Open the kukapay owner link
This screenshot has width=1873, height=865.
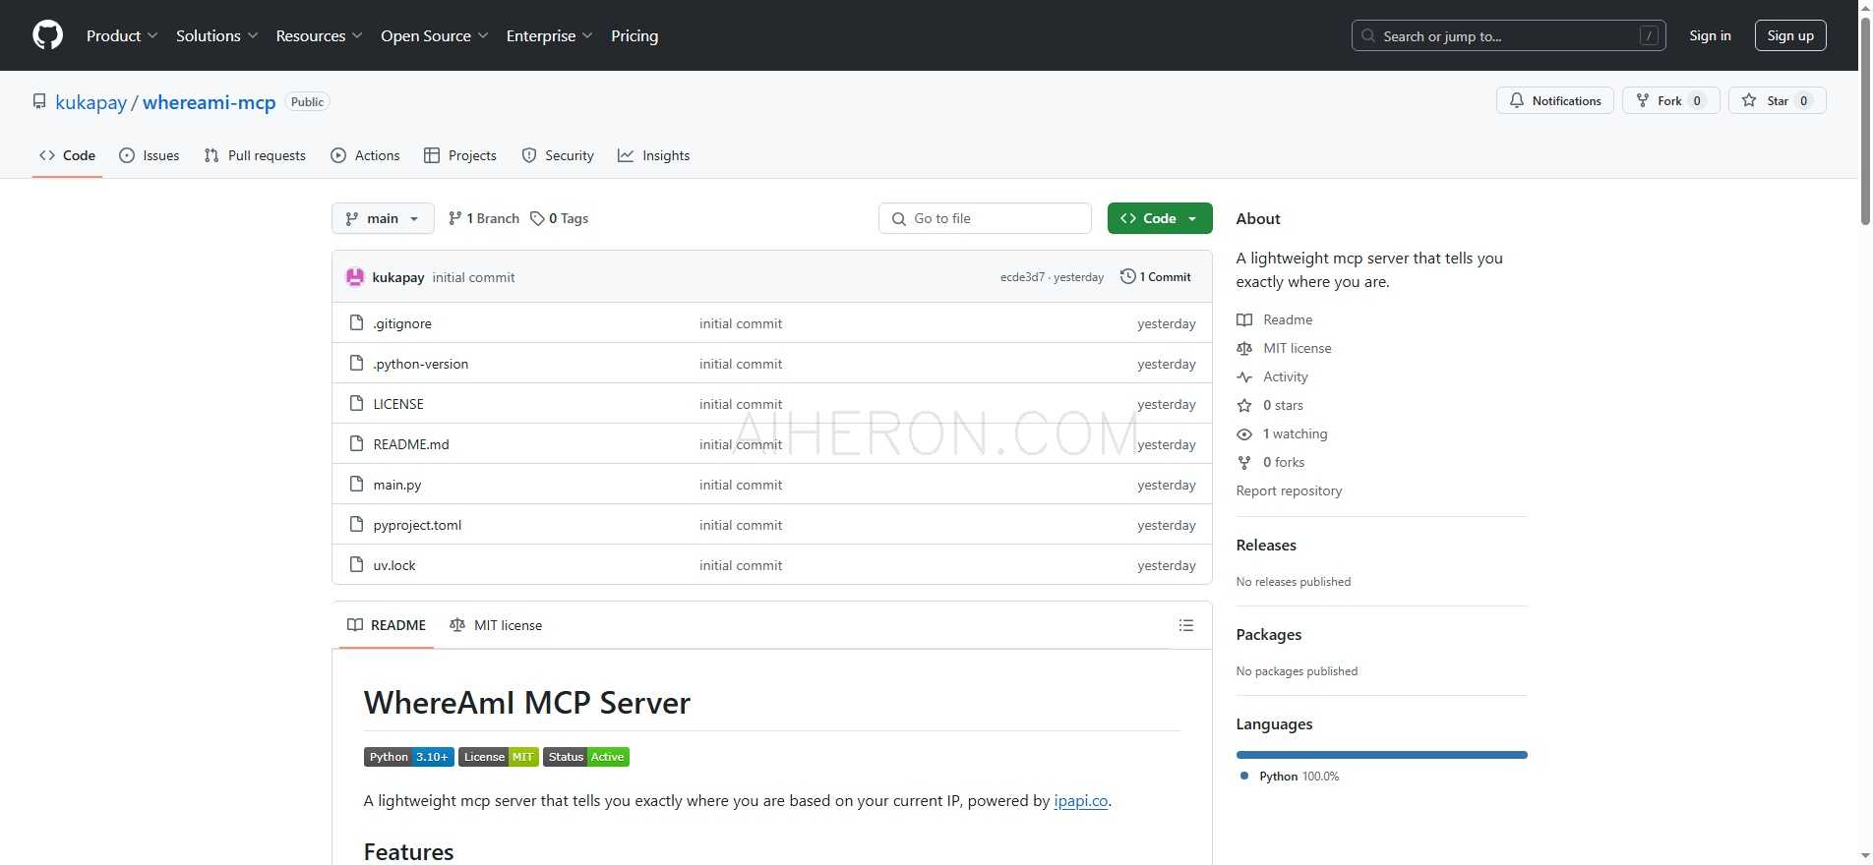[91, 102]
